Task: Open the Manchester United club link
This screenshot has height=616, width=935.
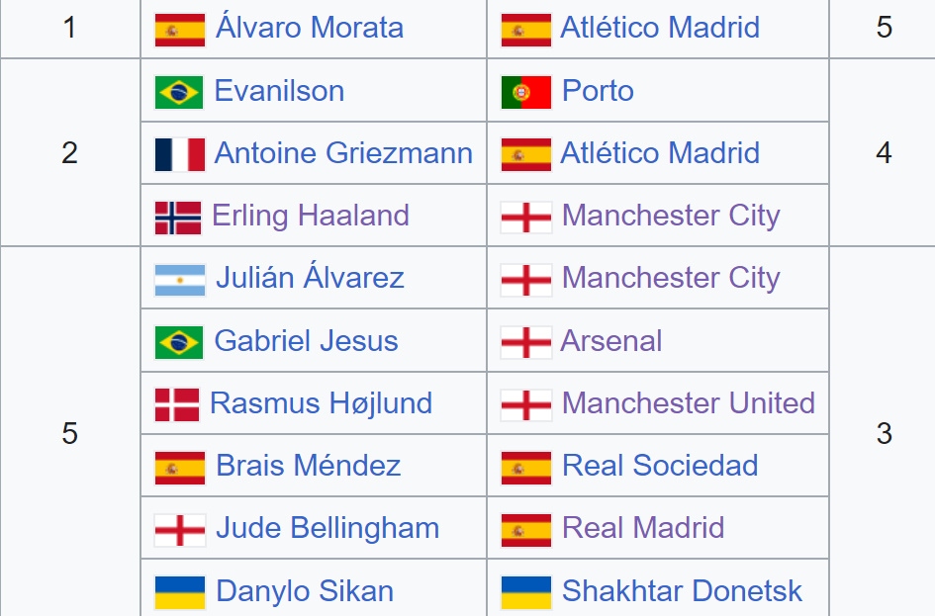Action: 688,403
